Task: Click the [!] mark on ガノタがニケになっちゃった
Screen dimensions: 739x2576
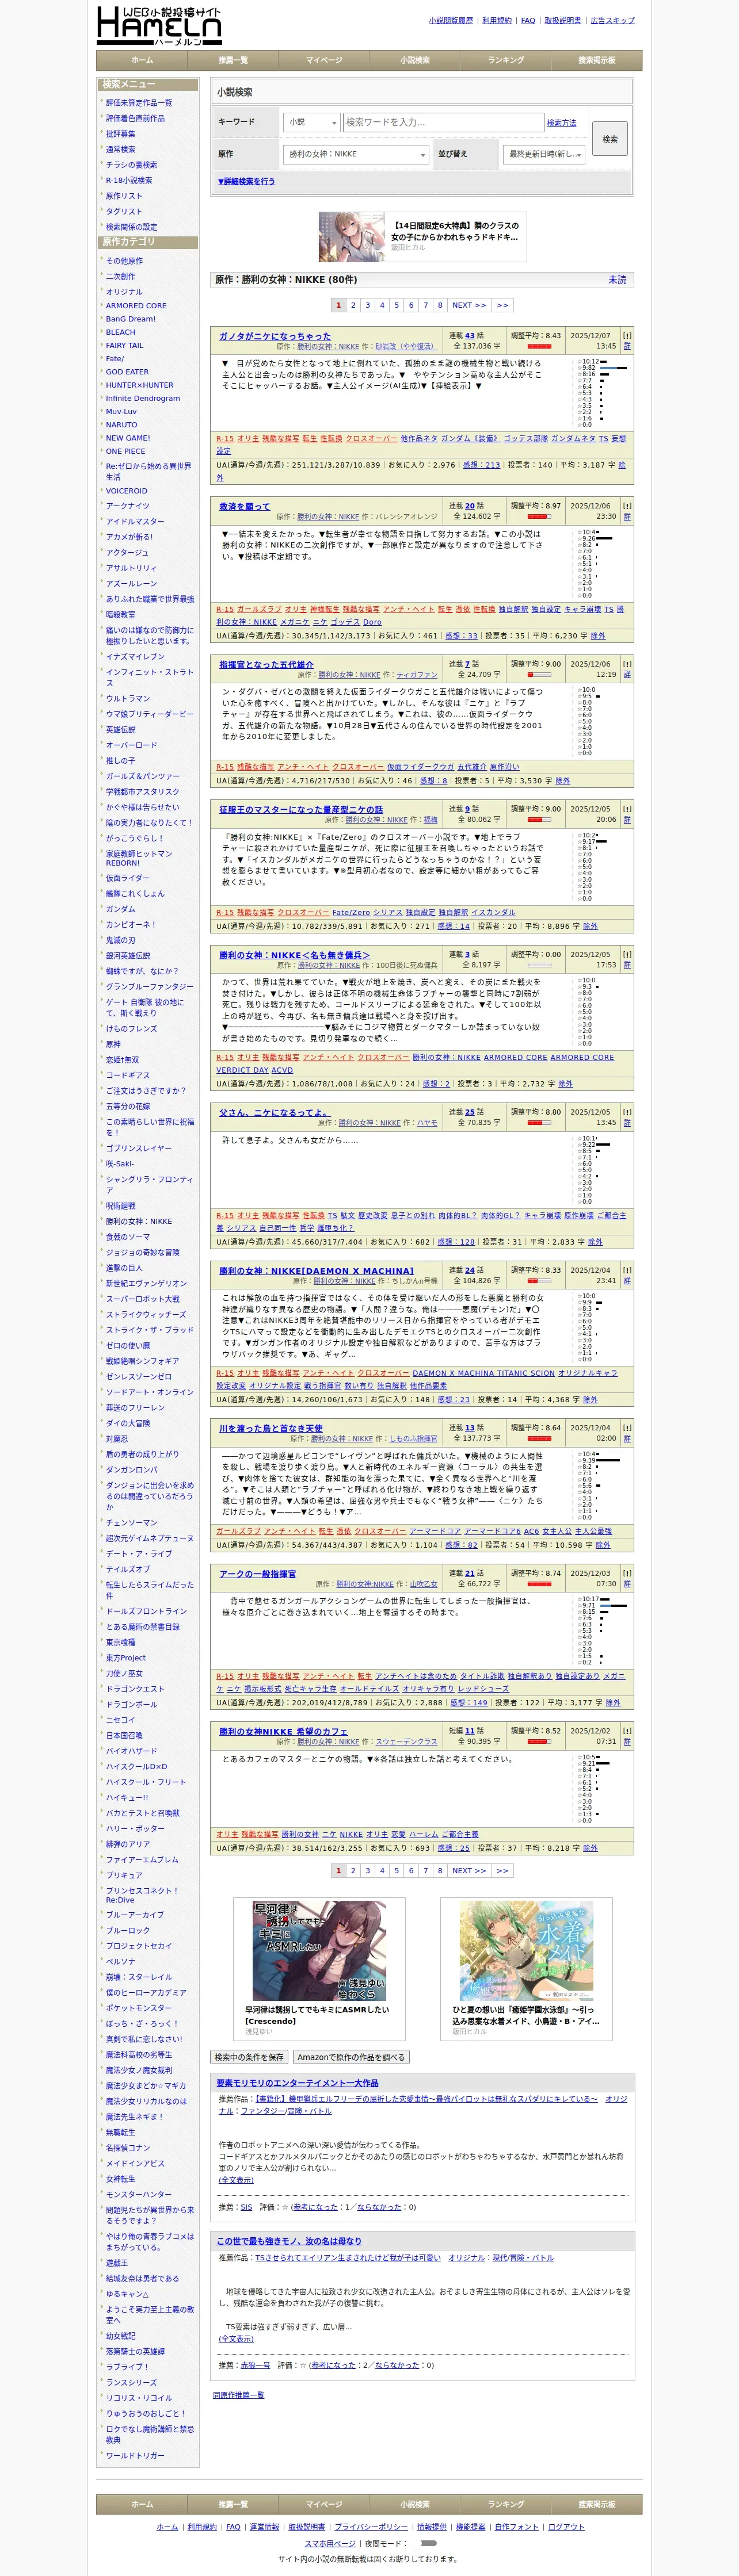Action: 627,335
